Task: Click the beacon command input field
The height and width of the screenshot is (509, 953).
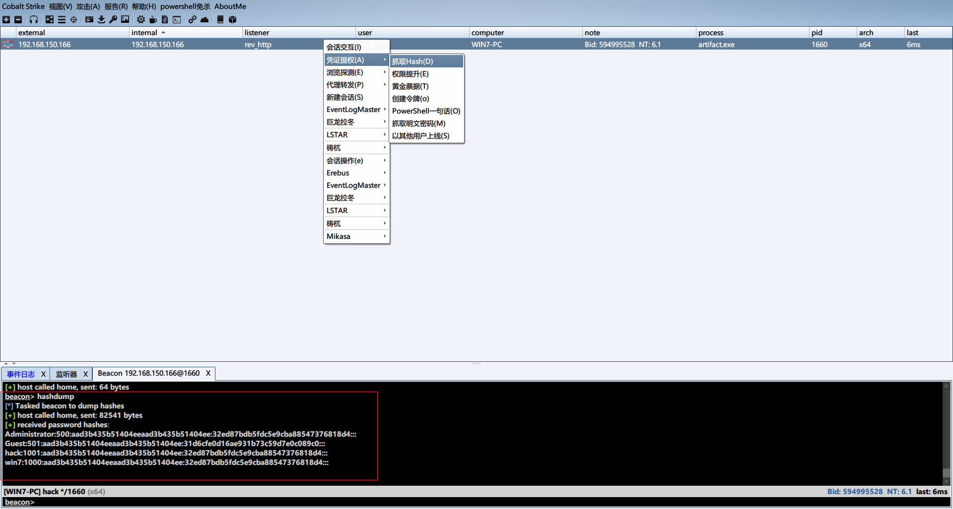Action: pyautogui.click(x=491, y=502)
